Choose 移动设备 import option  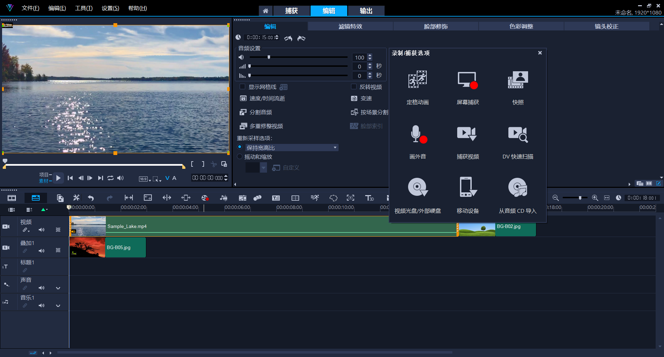(x=468, y=196)
